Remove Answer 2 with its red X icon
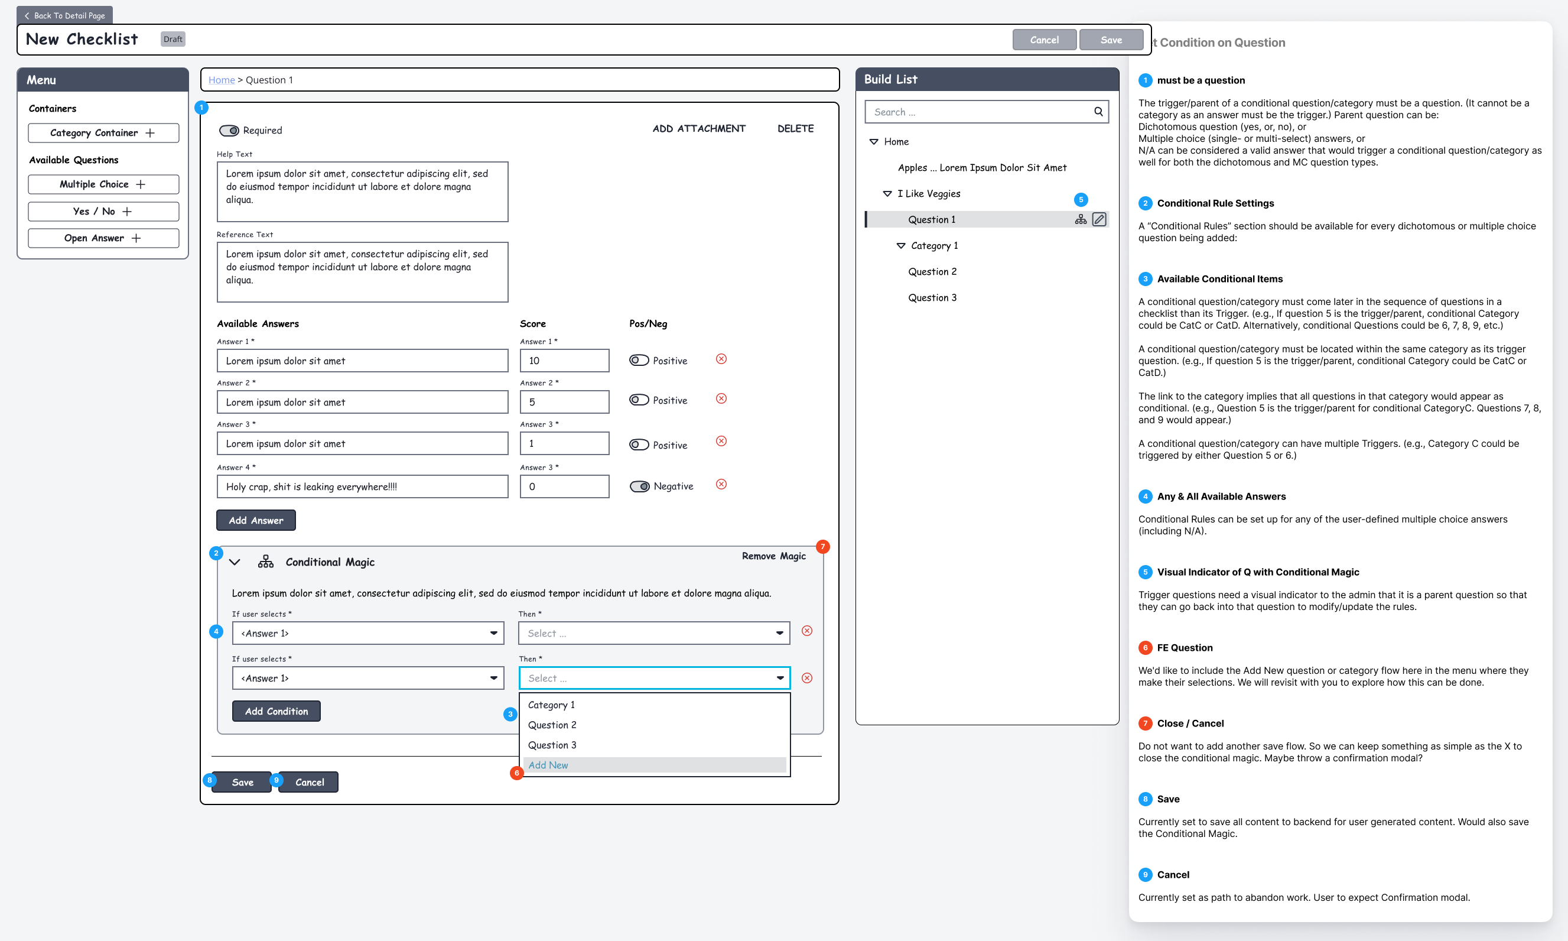This screenshot has width=1568, height=941. click(x=721, y=398)
